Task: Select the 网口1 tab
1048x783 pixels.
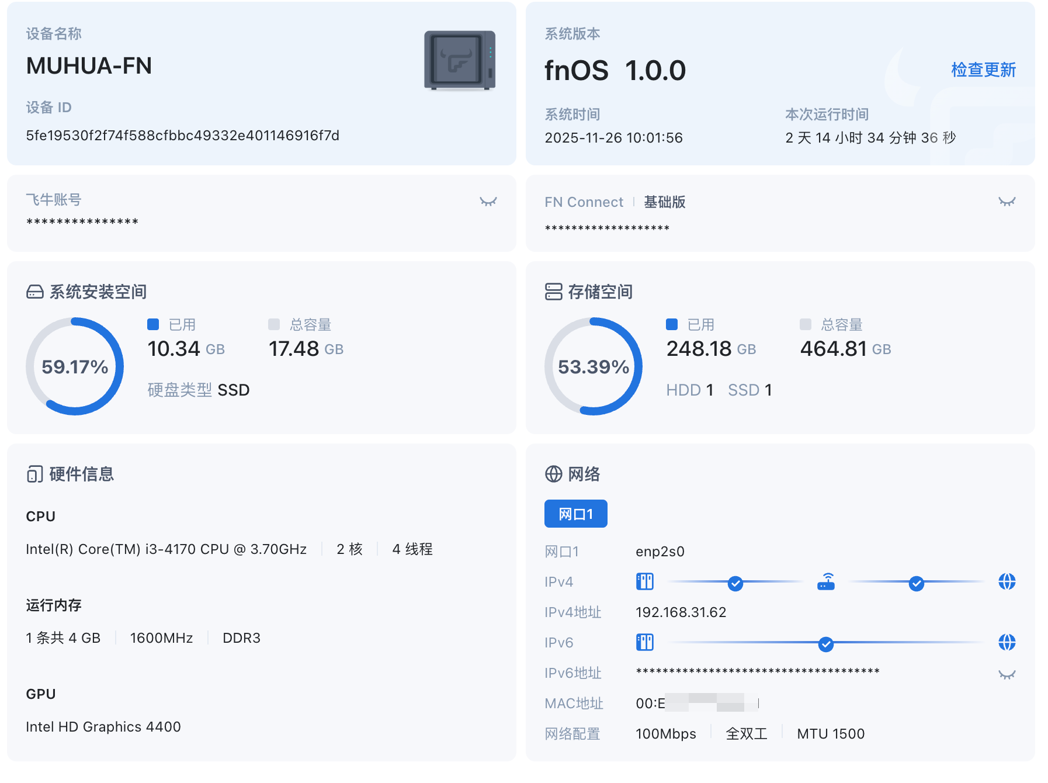Action: (x=575, y=514)
